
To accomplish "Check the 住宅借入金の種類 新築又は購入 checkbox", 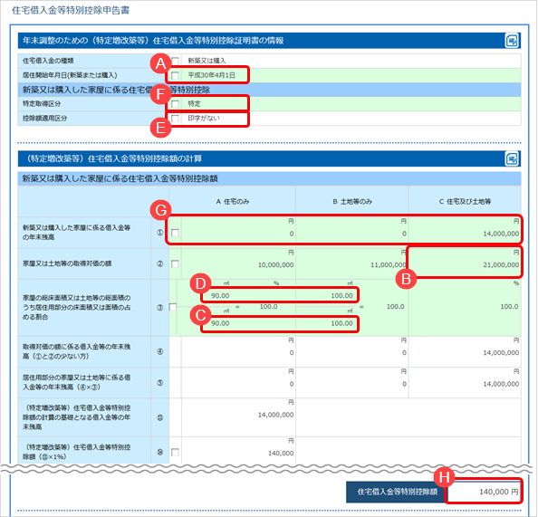I will pos(175,61).
